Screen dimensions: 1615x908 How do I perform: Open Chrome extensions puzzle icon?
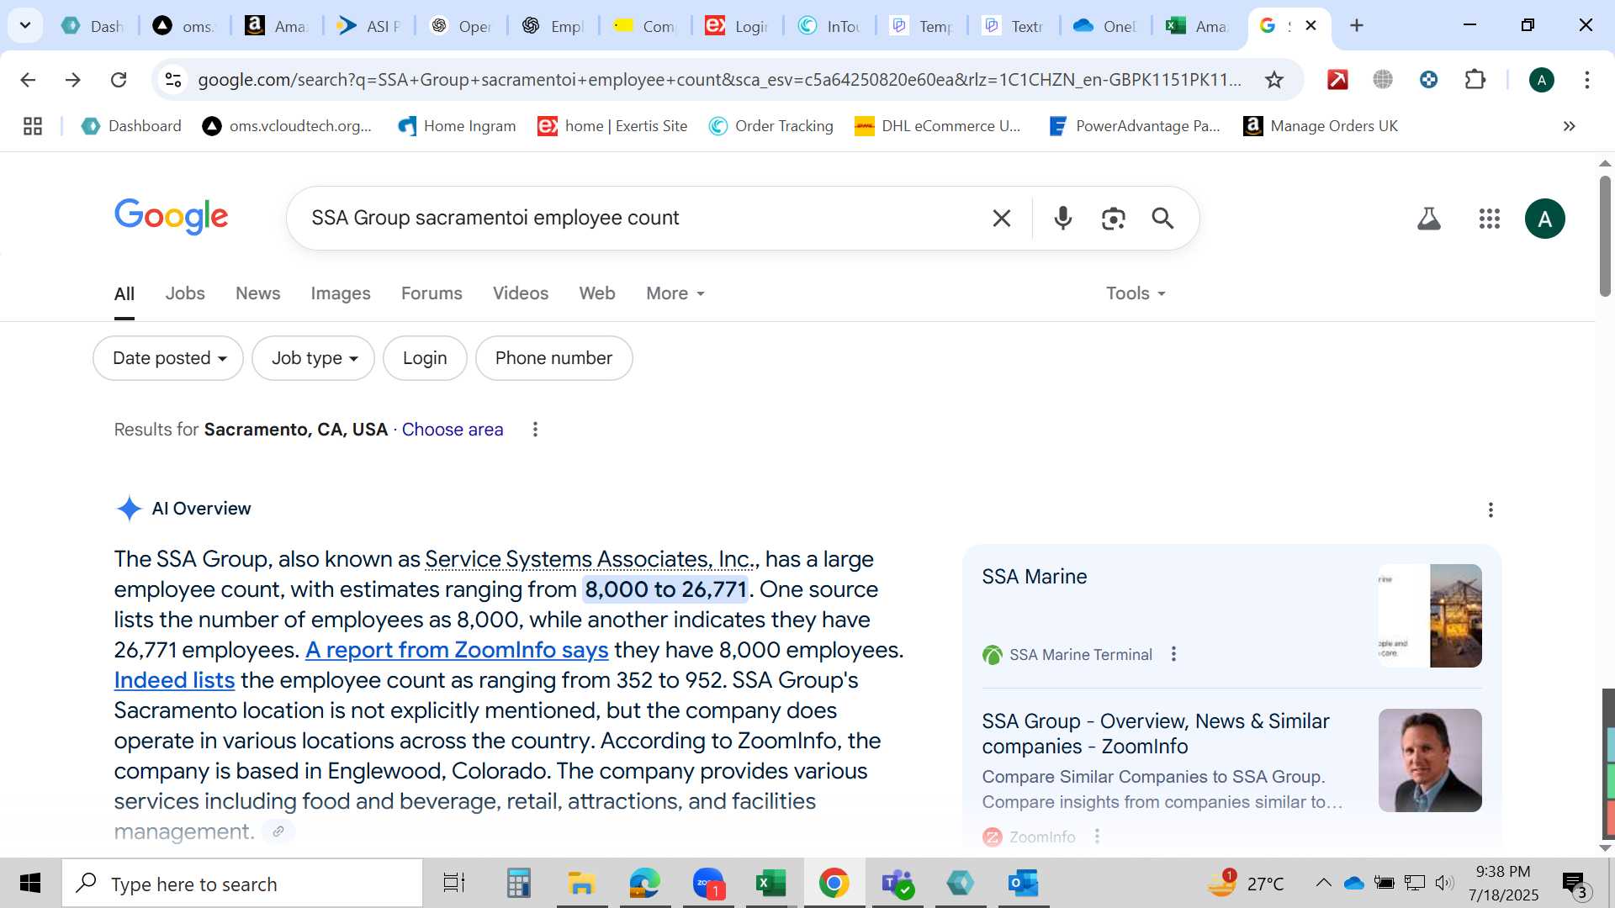pyautogui.click(x=1475, y=80)
